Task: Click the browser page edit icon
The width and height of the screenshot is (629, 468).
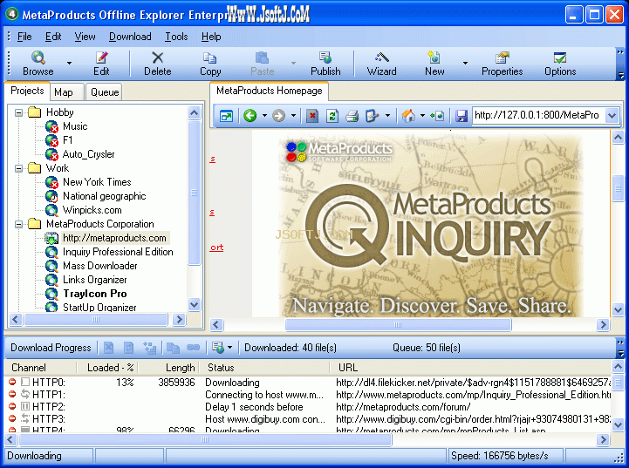Action: 372,116
